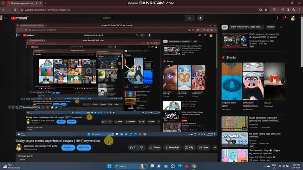Open the Chrome profile avatar

click(x=294, y=10)
